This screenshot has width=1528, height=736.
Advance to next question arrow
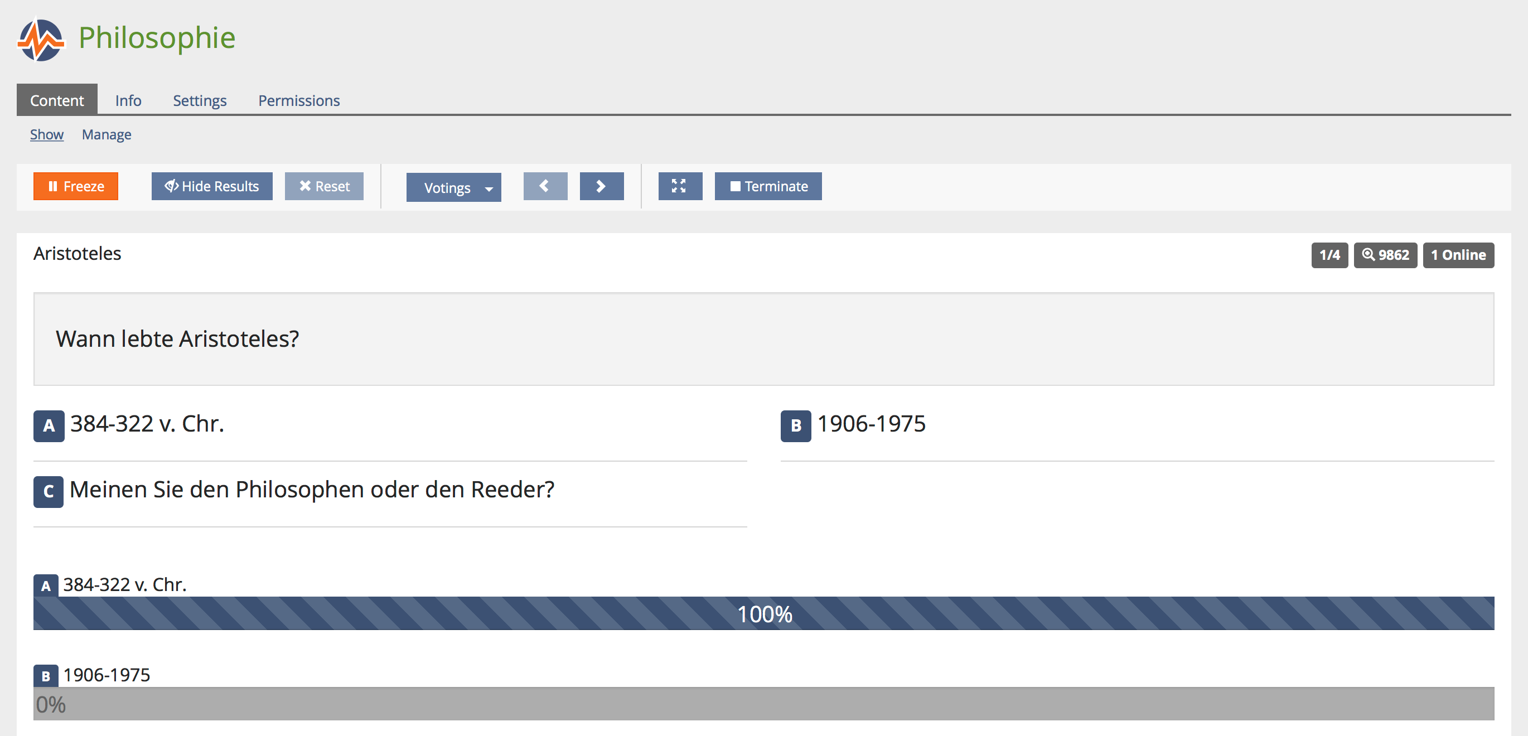601,186
